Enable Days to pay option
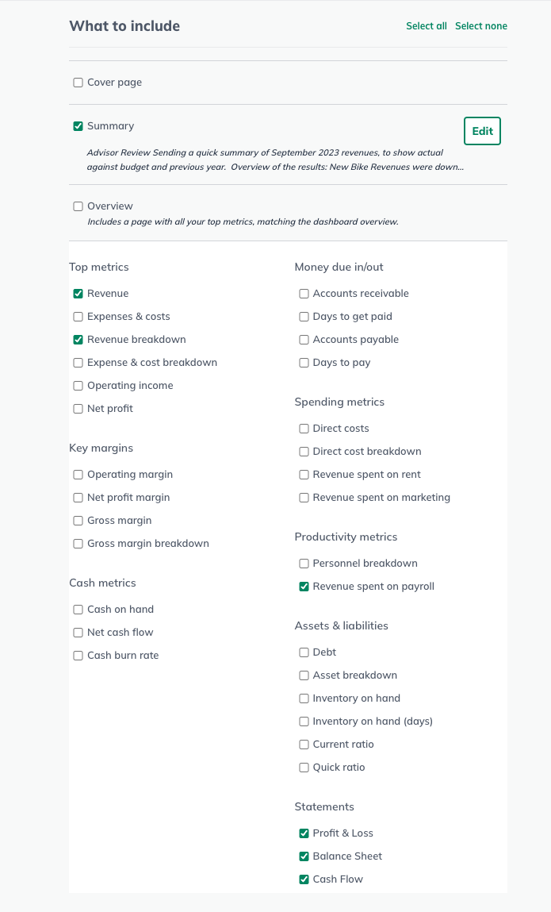 point(304,362)
